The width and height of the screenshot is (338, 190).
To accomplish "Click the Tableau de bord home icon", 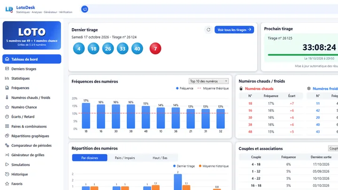I will [7, 59].
